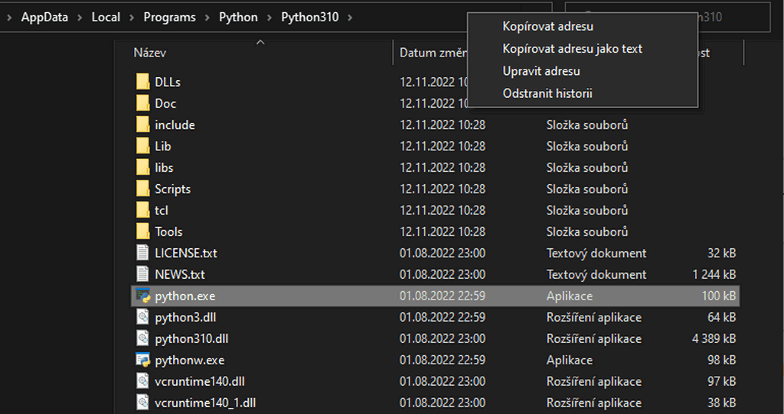Click the 01.08.2022 22:59 date of python3.dll
Viewport: 784px width, 414px height.
443,317
